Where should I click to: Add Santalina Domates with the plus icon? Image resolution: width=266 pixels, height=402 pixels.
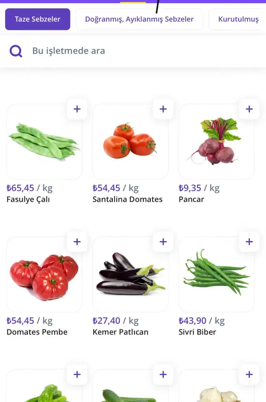coord(163,109)
